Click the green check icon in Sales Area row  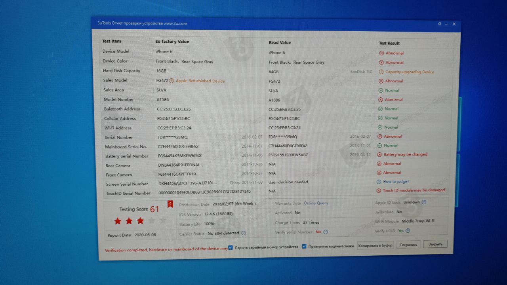coord(381,91)
